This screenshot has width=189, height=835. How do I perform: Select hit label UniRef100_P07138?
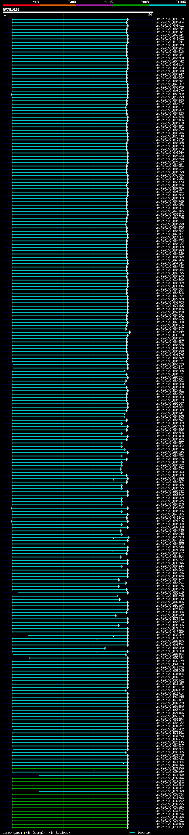click(x=170, y=312)
